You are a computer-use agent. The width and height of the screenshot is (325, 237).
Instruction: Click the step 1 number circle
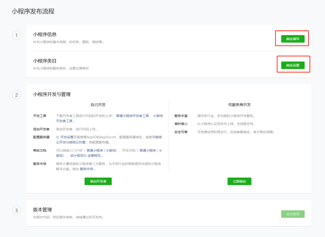click(17, 35)
